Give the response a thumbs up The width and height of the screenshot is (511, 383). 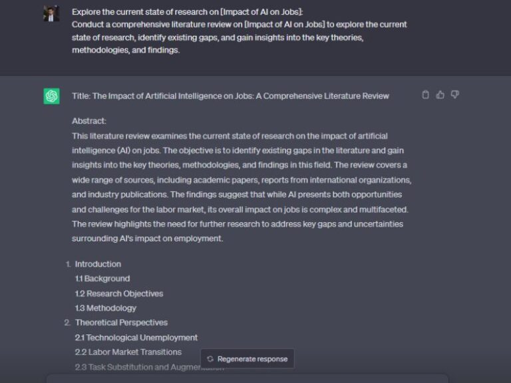point(440,95)
